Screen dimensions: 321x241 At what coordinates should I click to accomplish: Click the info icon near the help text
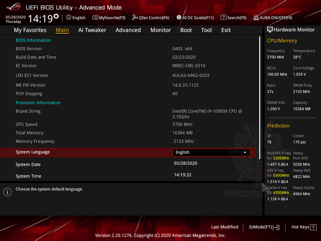7,192
